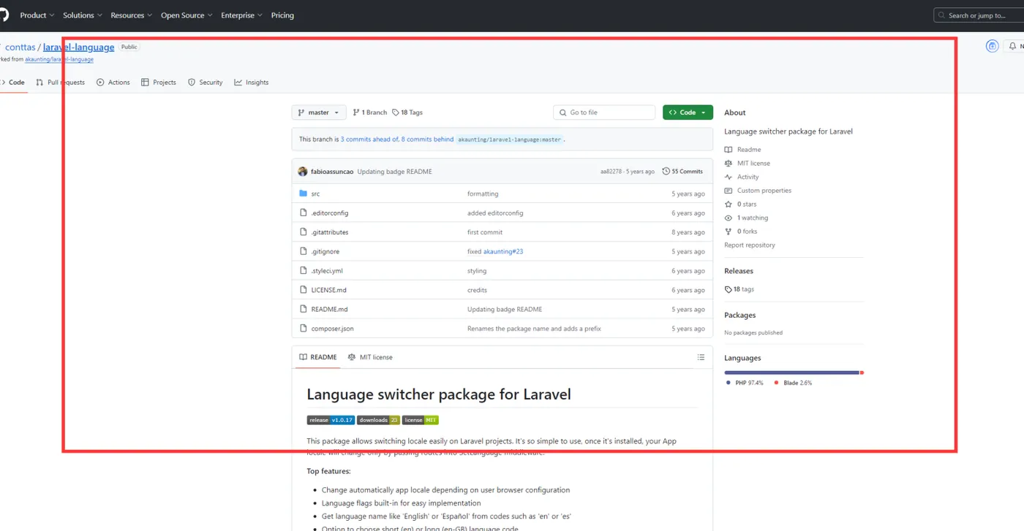Expand the Open Source menu

(x=187, y=15)
